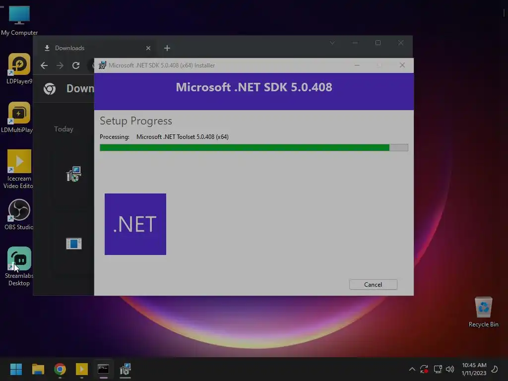Image resolution: width=508 pixels, height=381 pixels.
Task: Click the installer title bar icon
Action: click(102, 65)
